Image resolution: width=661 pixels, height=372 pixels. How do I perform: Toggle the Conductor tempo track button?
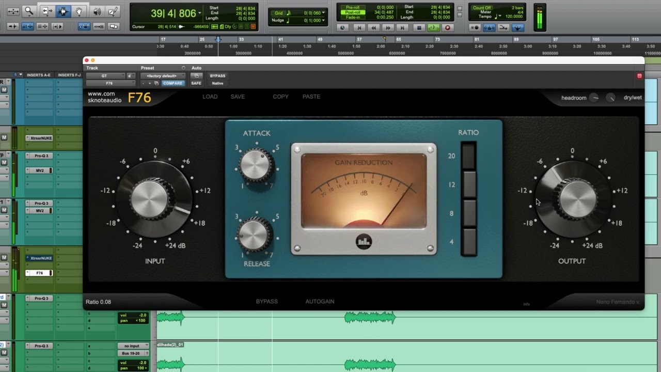click(517, 28)
